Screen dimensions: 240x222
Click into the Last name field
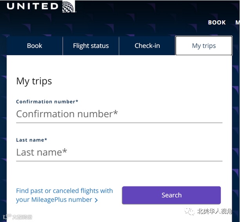[x=119, y=152]
